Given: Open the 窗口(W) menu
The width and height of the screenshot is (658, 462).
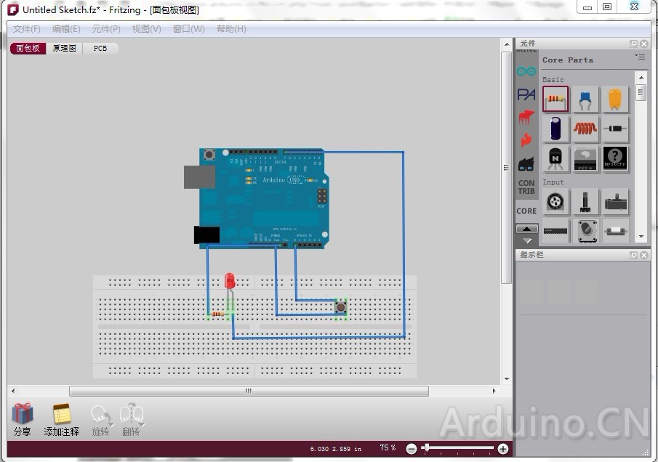Looking at the screenshot, I should click(x=189, y=29).
